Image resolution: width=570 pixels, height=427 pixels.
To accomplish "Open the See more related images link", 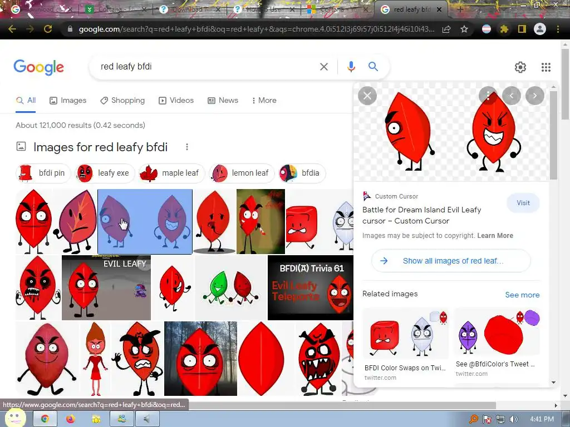I will coord(522,295).
